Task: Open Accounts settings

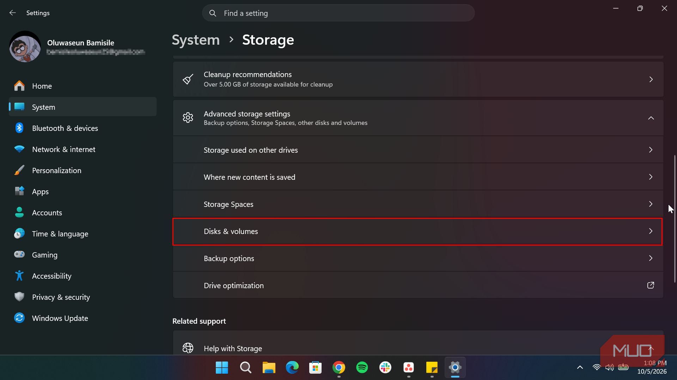Action: (x=83, y=213)
